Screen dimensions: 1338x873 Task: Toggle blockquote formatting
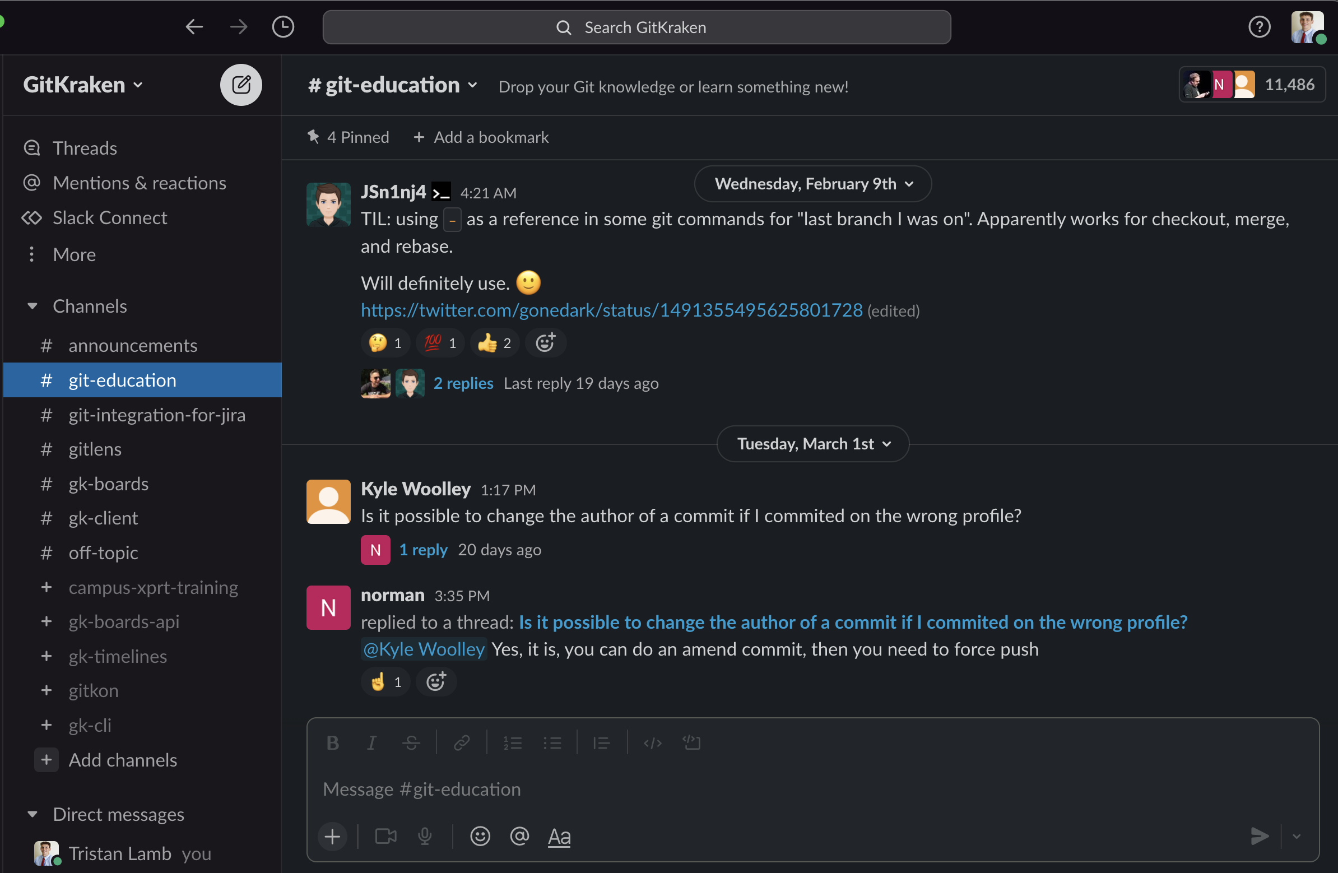click(x=601, y=742)
